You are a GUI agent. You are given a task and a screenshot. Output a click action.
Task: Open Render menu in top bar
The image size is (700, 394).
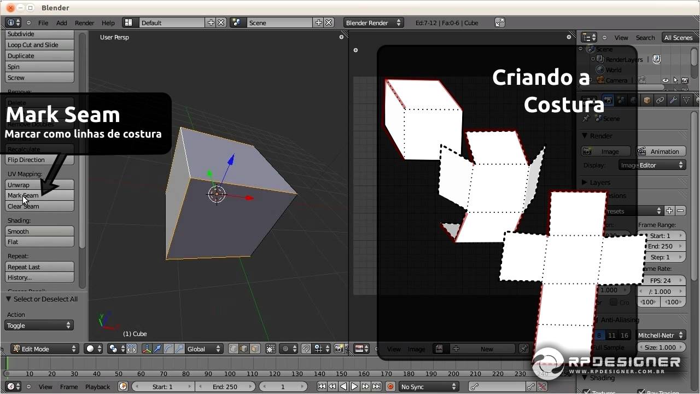point(84,22)
